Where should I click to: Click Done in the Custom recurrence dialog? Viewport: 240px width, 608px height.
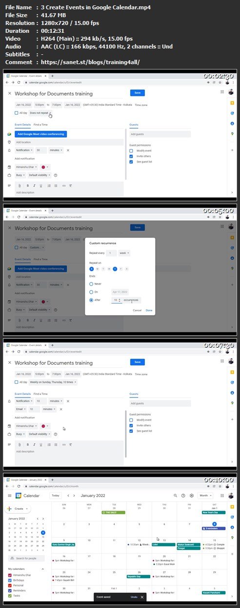[x=149, y=310]
